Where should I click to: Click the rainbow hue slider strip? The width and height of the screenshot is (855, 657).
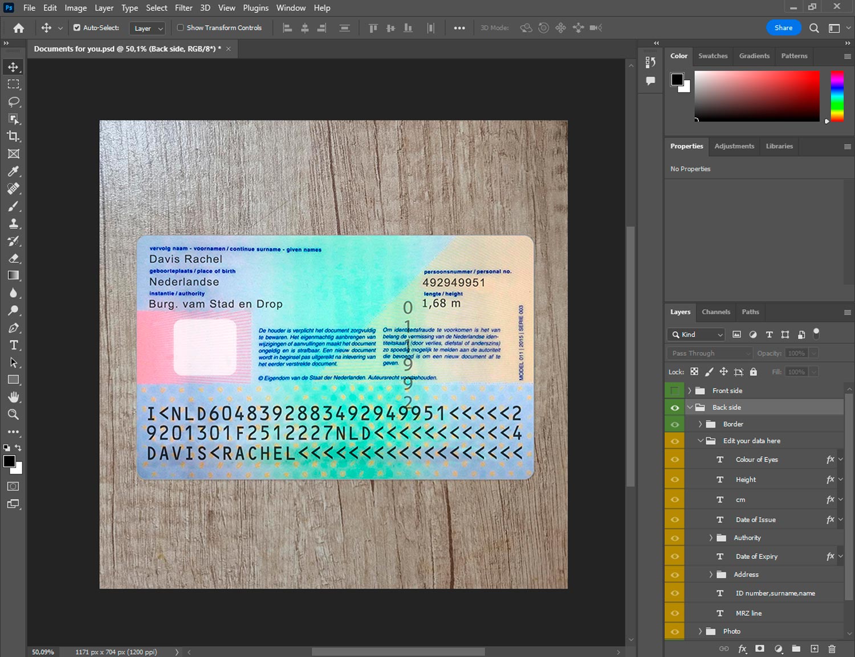click(x=837, y=96)
